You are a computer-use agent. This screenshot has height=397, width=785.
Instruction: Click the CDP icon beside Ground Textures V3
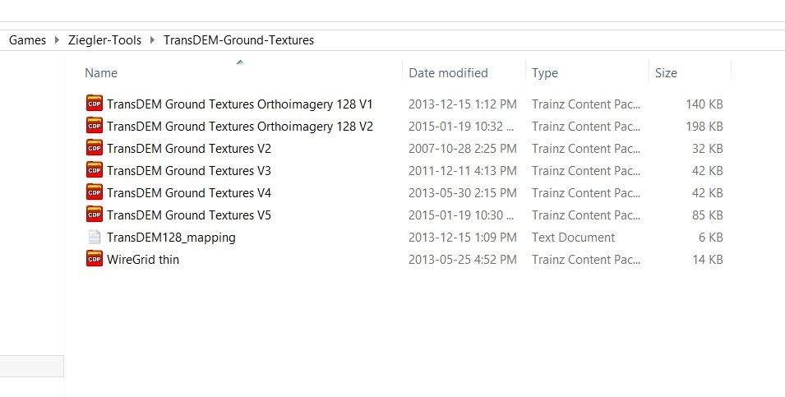[94, 171]
